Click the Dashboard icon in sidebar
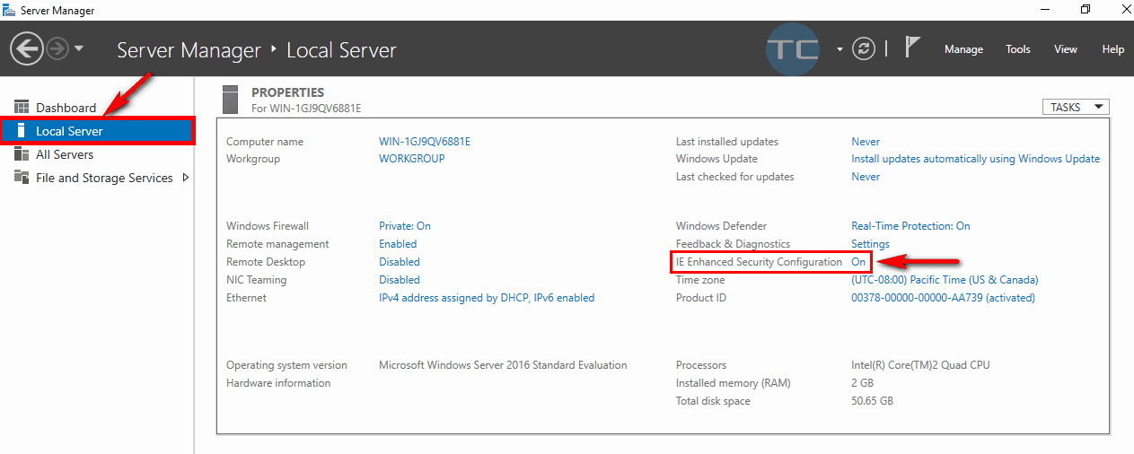1134x454 pixels. coord(22,108)
